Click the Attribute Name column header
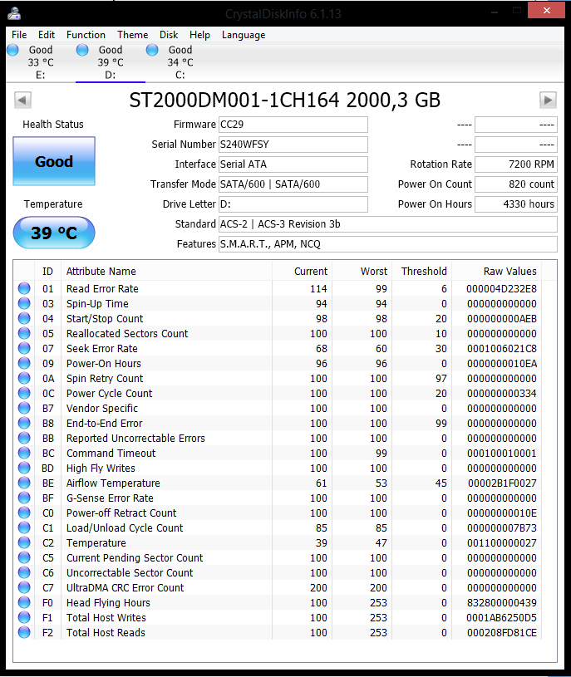571x677 pixels. coord(166,271)
